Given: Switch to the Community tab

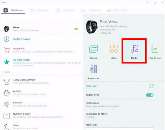Looking at the screenshot, I should [x=91, y=10].
